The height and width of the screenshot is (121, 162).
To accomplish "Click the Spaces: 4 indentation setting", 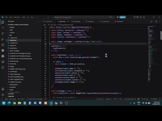I will click(x=109, y=99).
